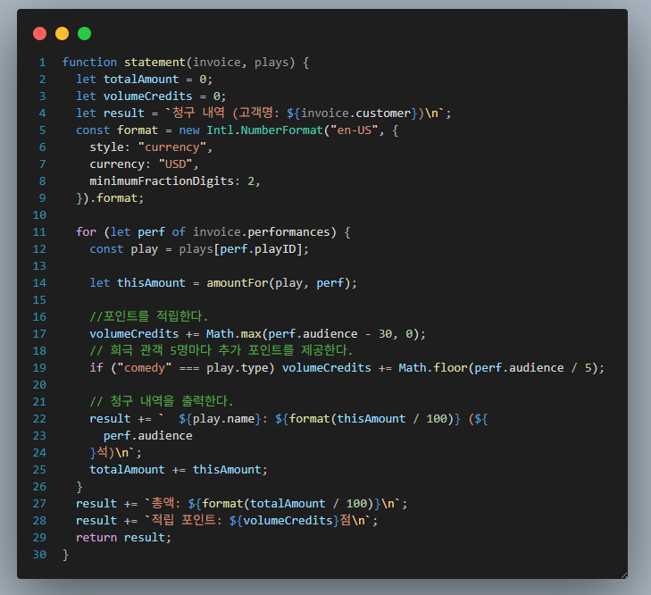Click the "currency" string on line 6
The width and height of the screenshot is (651, 595).
point(171,147)
